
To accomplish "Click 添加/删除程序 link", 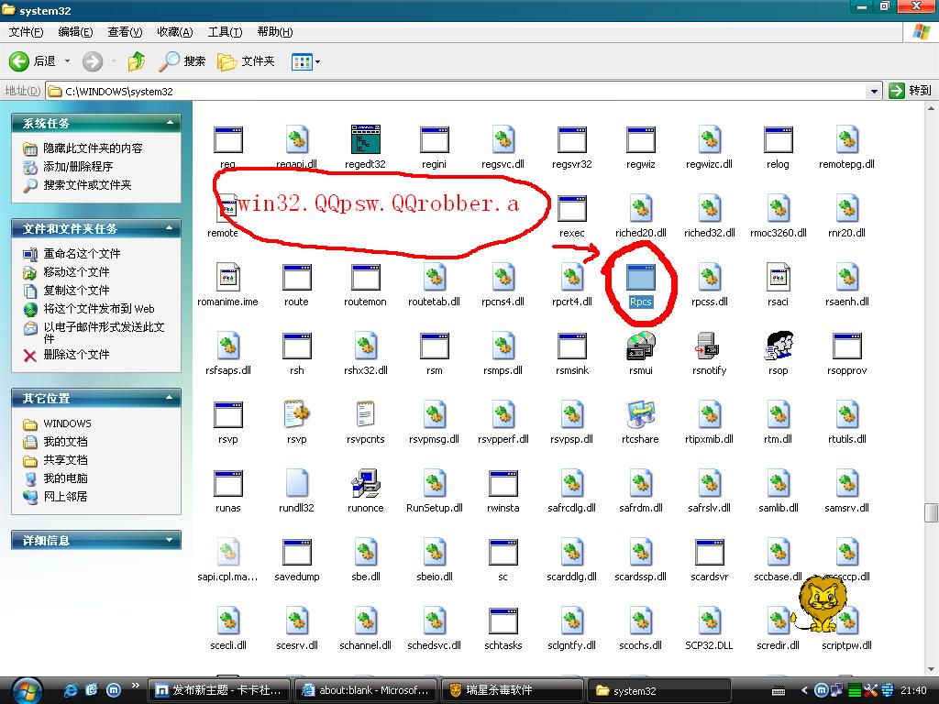I will pyautogui.click(x=78, y=167).
